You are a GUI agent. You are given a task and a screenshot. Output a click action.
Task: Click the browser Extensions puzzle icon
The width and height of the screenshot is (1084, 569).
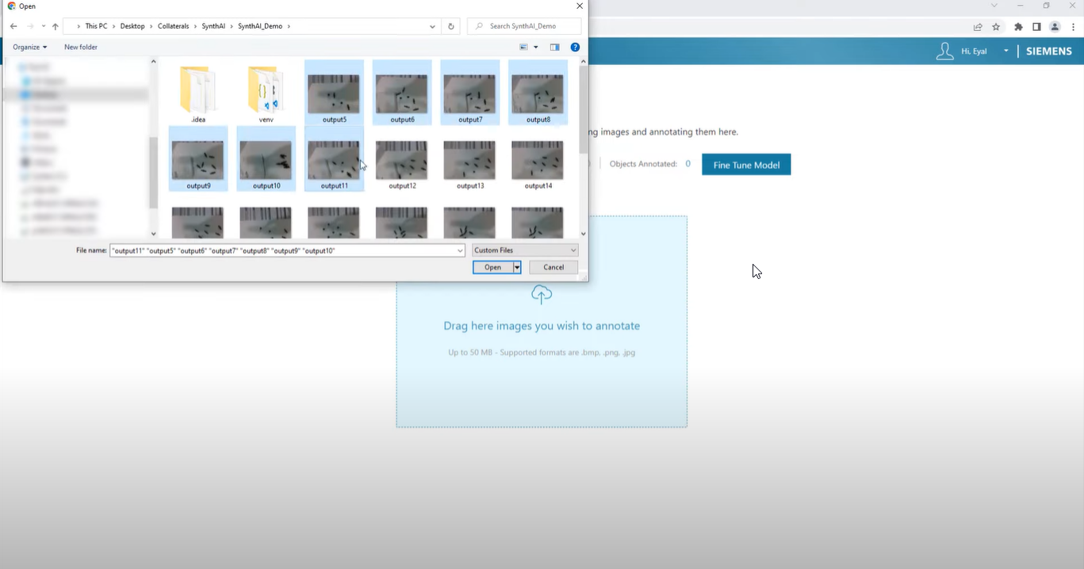[1017, 26]
